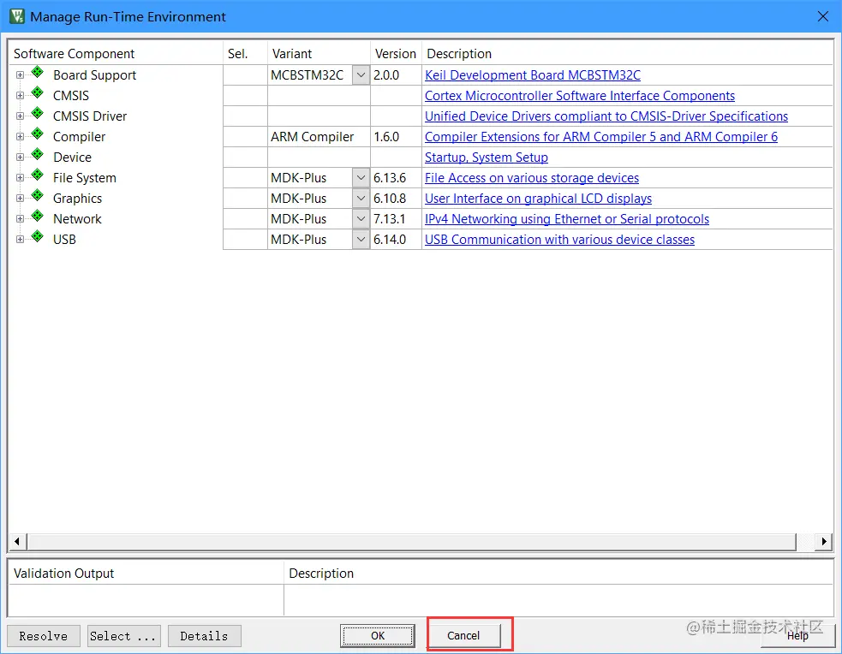Click the Resolve button
The image size is (842, 654).
pos(44,636)
